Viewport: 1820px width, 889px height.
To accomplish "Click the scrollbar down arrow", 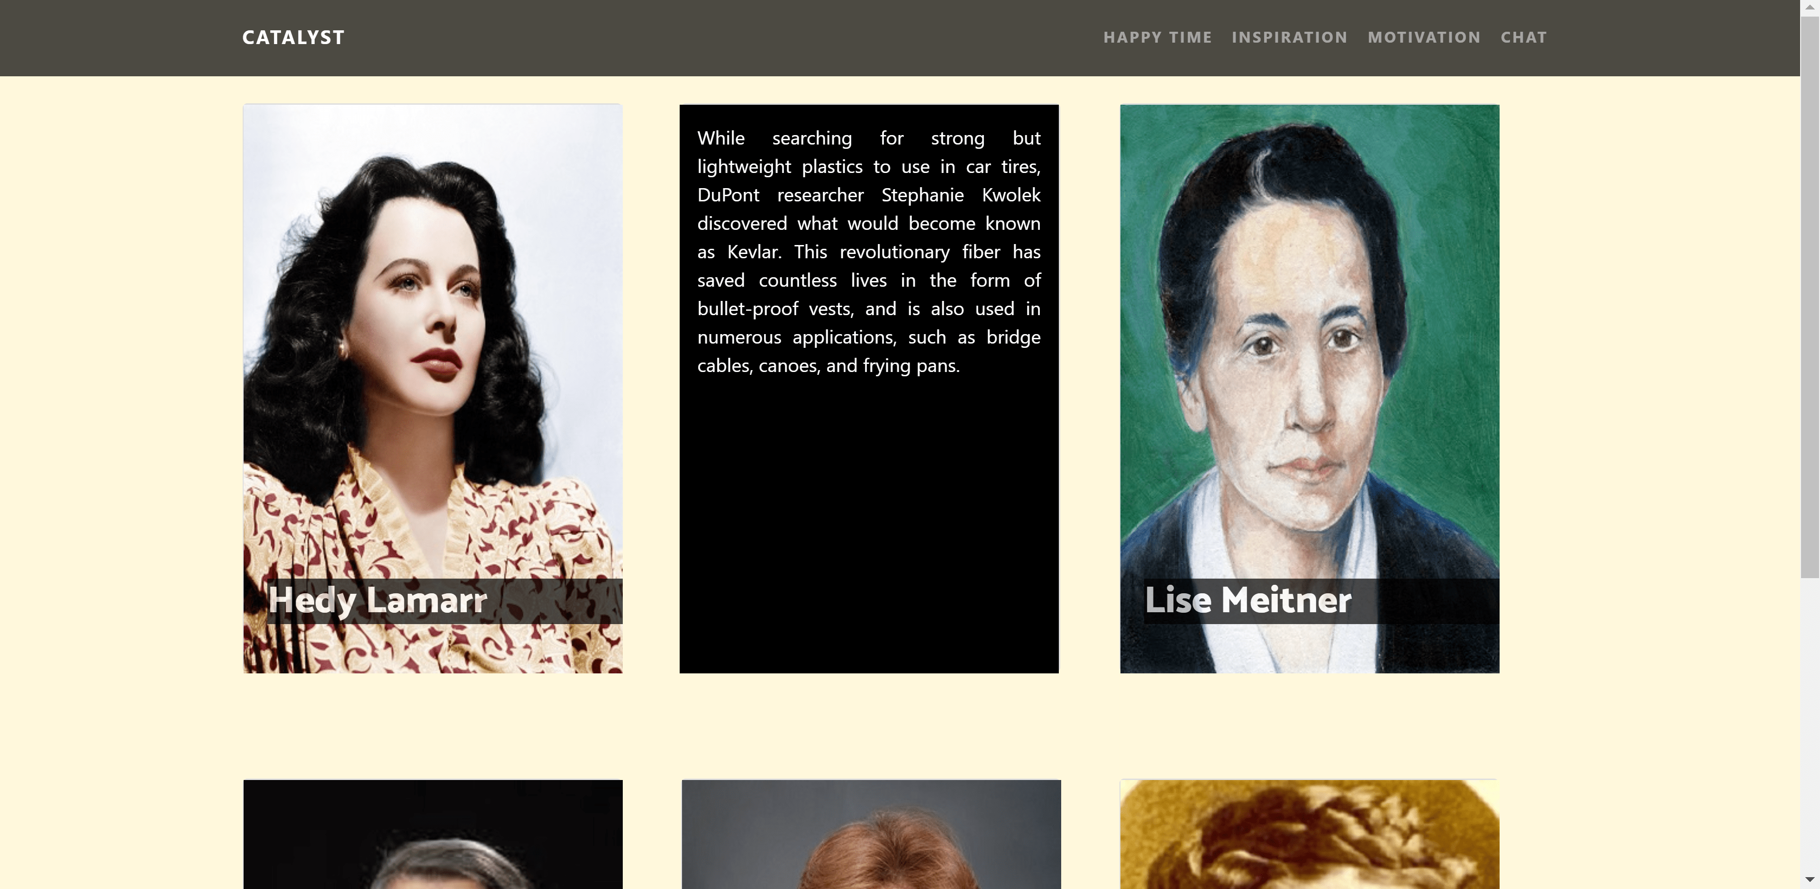I will pos(1810,880).
